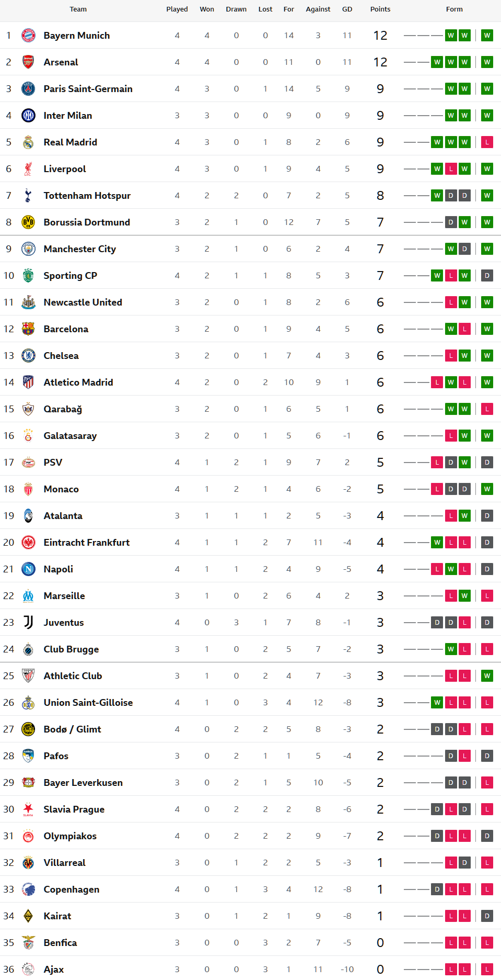Click the Points column header
This screenshot has height=980, width=501.
[380, 9]
